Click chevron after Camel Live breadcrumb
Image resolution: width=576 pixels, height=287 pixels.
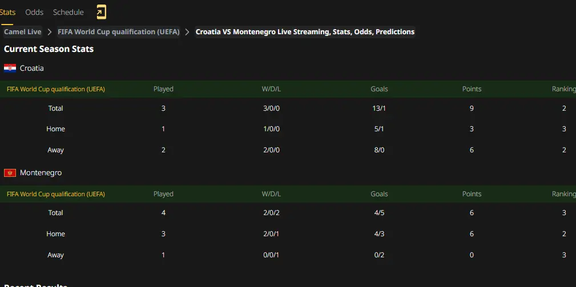(x=50, y=32)
